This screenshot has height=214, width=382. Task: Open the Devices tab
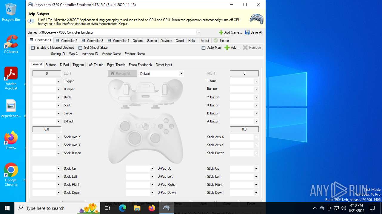coord(166,41)
